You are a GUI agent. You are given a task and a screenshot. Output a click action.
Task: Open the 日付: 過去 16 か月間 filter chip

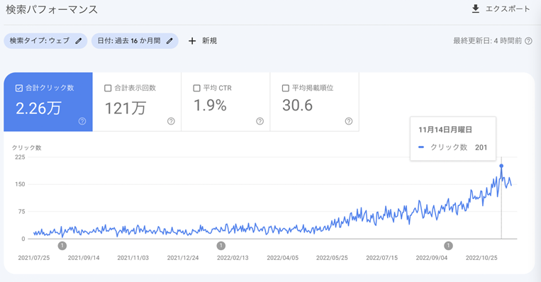[x=135, y=41]
